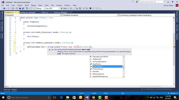
Task: Click the Comment selected lines icon
Action: tap(77, 9)
